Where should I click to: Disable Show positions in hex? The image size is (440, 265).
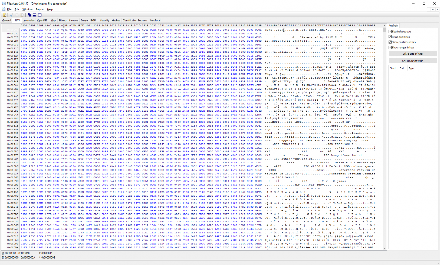coord(390,42)
